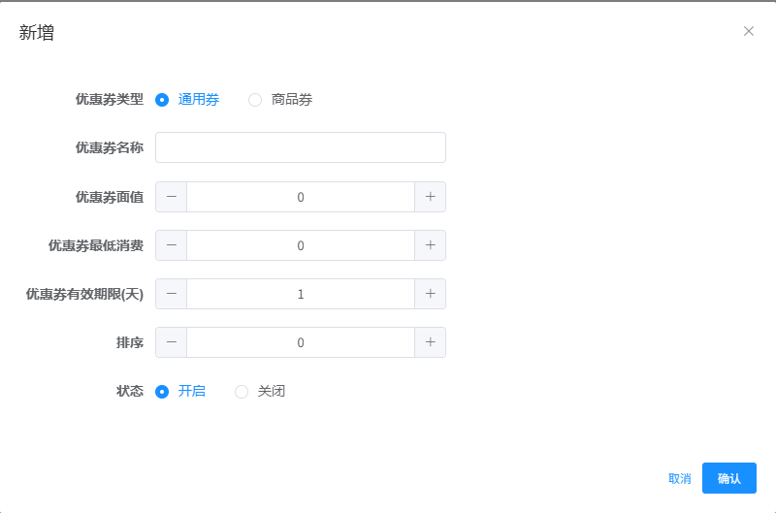Click the 优惠券最低消费 number field
The image size is (776, 513).
pos(301,245)
